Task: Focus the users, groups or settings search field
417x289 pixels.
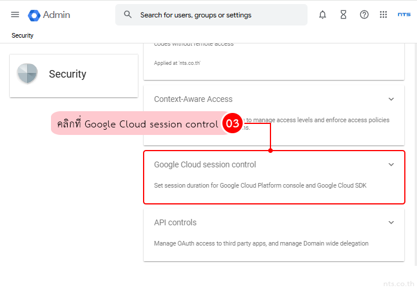Action: coord(211,15)
